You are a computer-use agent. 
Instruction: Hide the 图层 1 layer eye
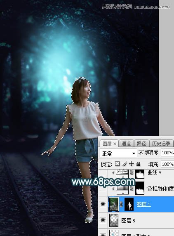point(103,204)
